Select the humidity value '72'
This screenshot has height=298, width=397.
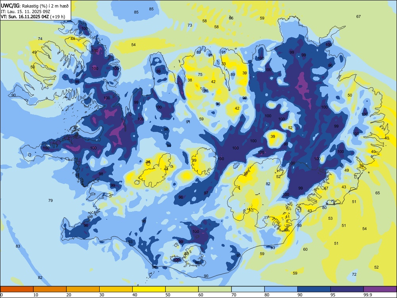click(354, 274)
